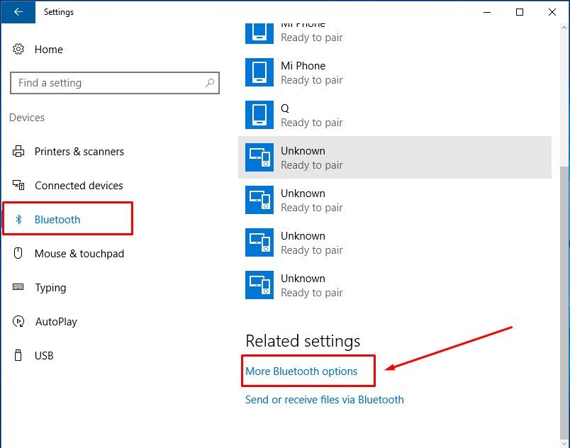Image resolution: width=570 pixels, height=448 pixels.
Task: Focus the Find a setting search field
Action: pos(106,83)
